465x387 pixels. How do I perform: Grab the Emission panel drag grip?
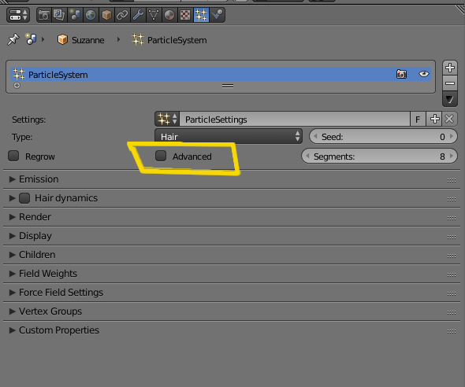click(x=452, y=180)
